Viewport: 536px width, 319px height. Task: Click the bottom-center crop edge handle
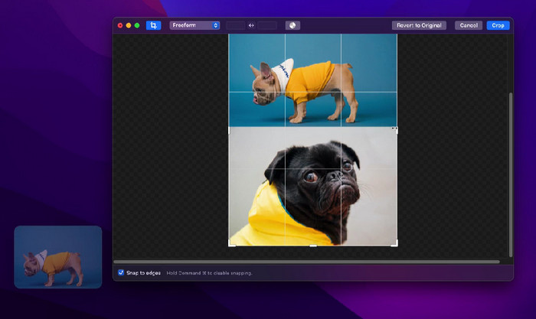click(312, 246)
